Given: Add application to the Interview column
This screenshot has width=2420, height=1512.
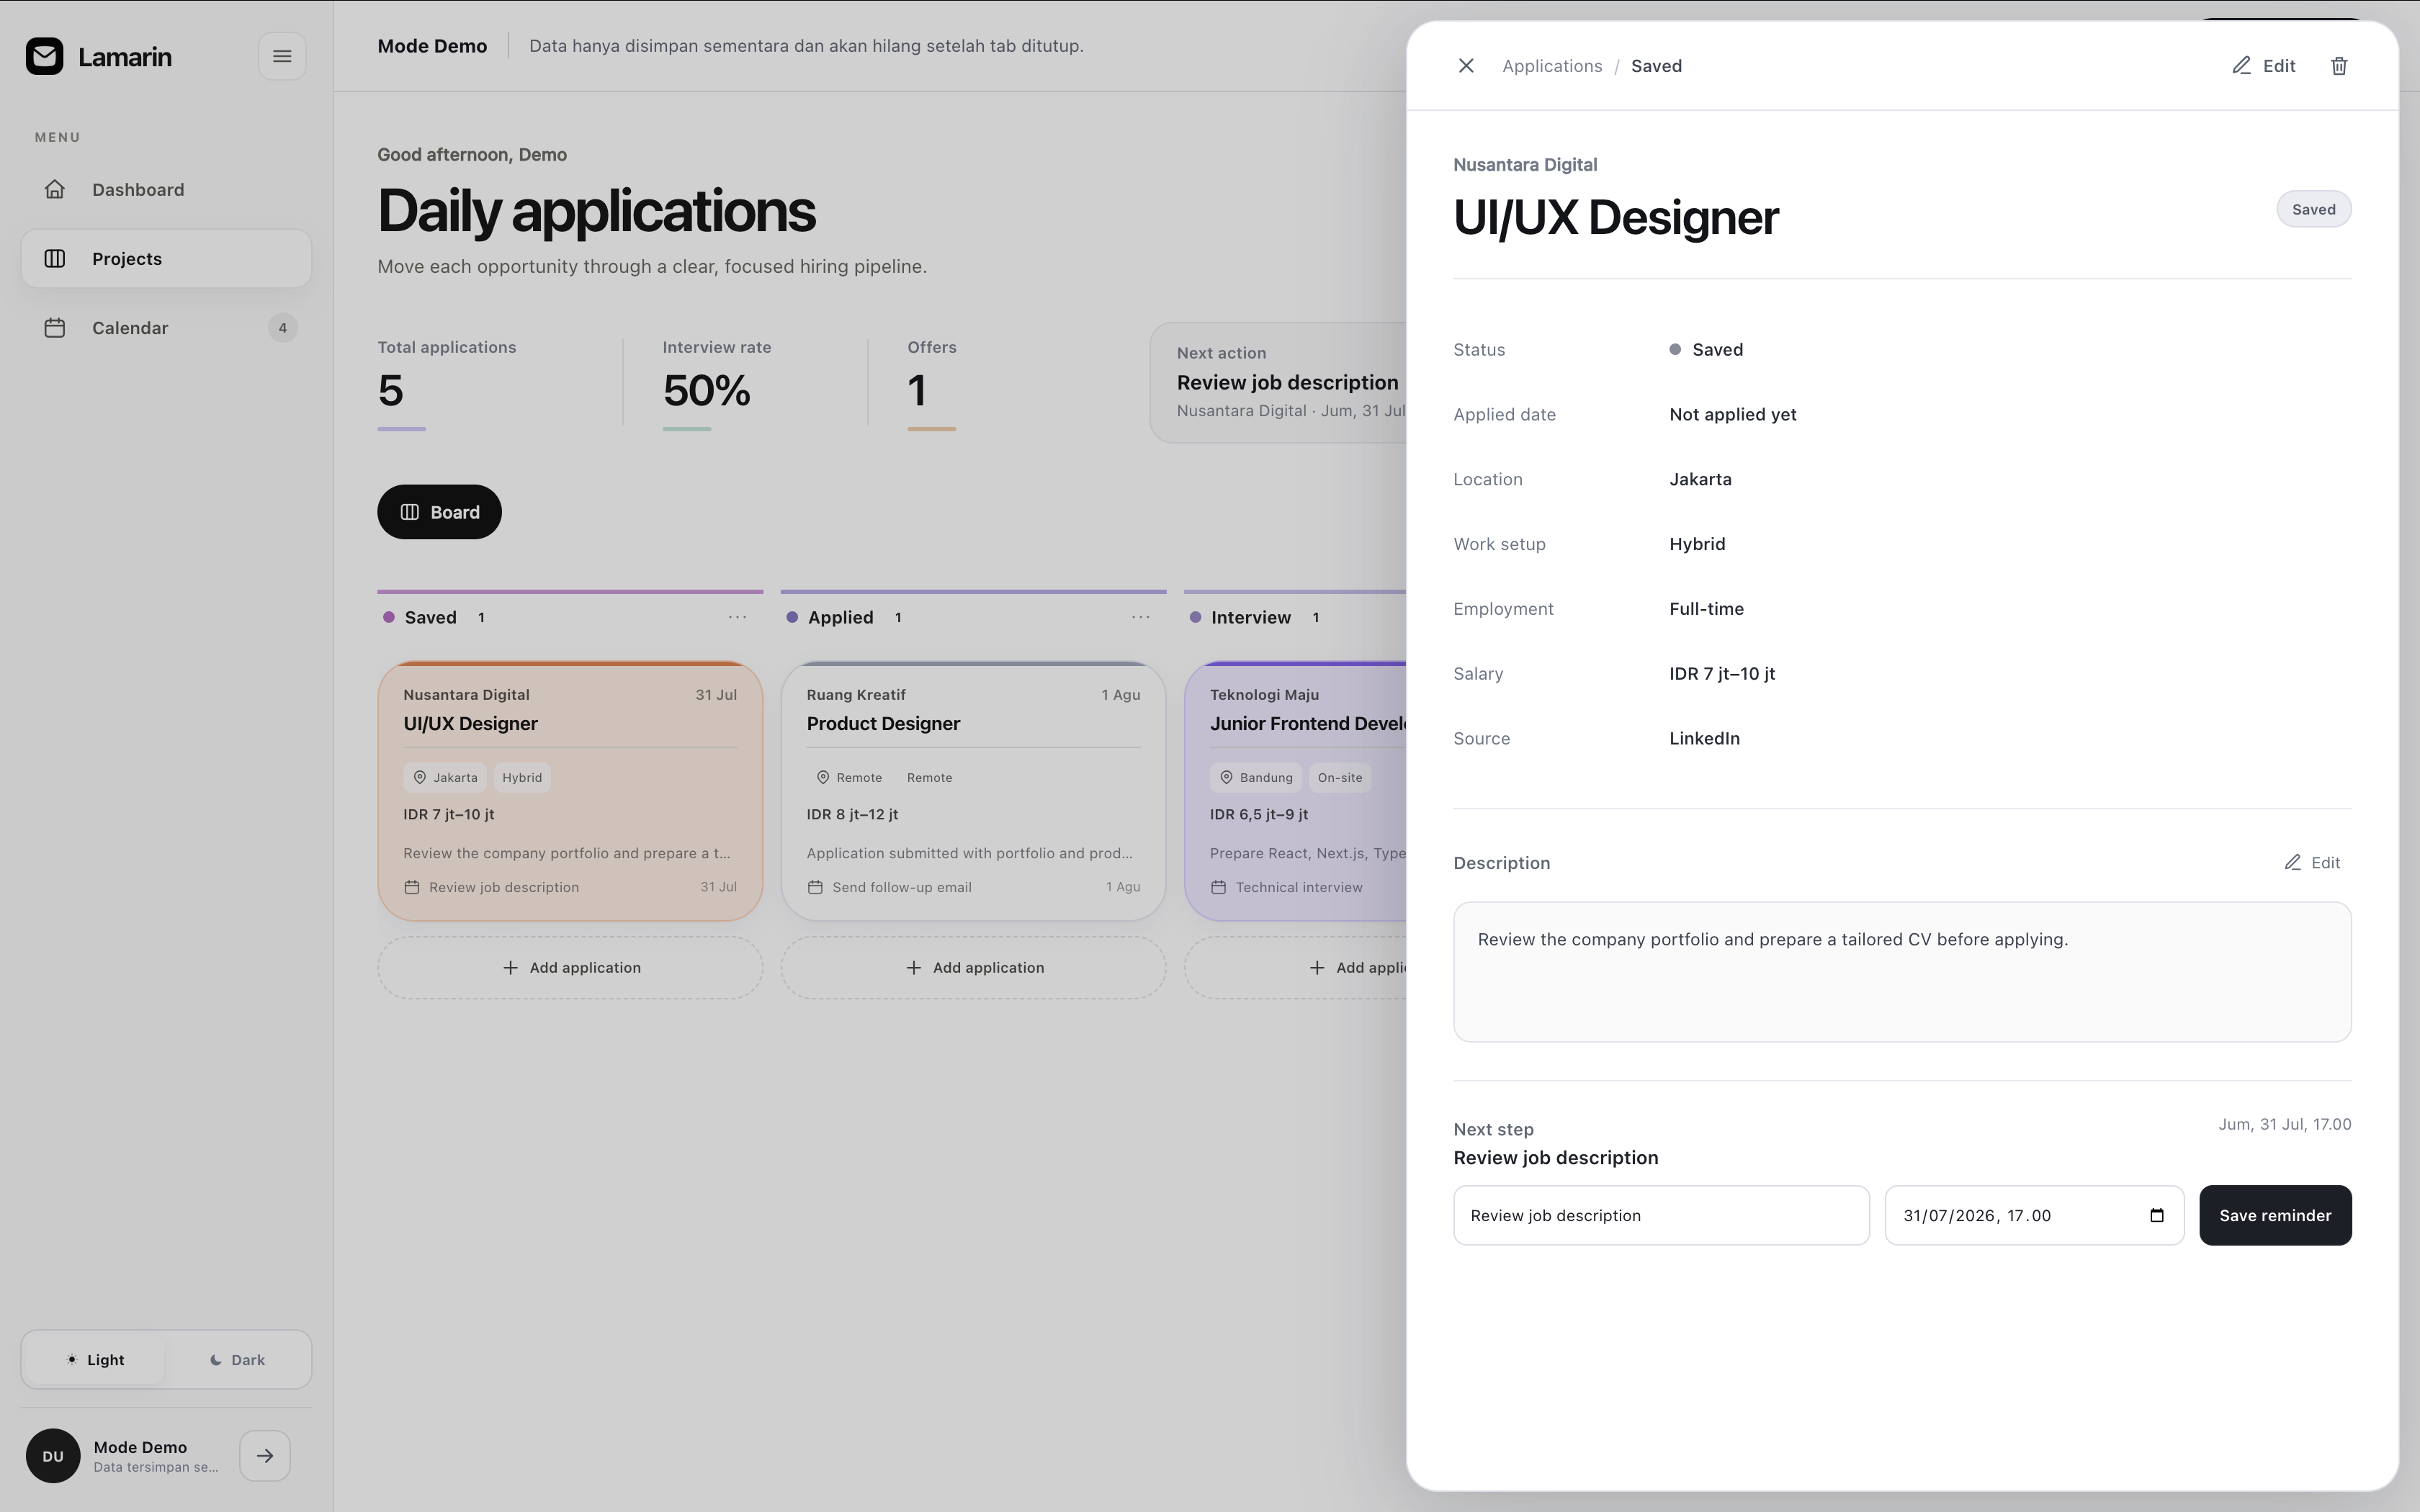Looking at the screenshot, I should (1296, 967).
